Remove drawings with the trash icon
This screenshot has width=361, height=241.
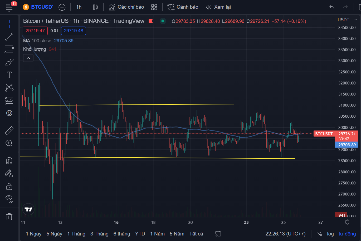9,217
